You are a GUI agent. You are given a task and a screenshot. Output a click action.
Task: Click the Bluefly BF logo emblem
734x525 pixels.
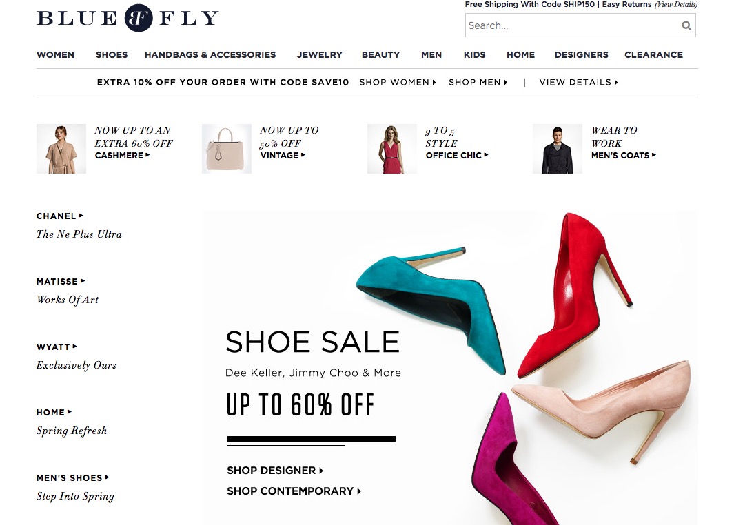(x=139, y=18)
